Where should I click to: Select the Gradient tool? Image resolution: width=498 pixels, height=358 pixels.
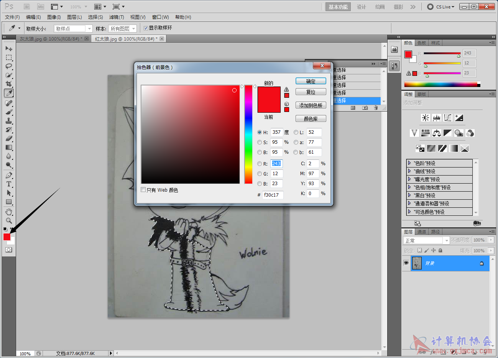[x=9, y=147]
